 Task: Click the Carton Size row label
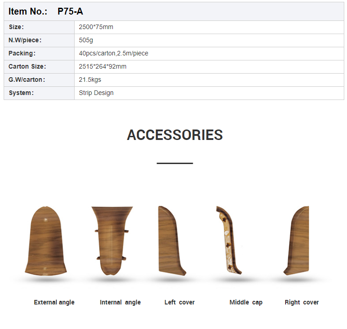pyautogui.click(x=27, y=67)
